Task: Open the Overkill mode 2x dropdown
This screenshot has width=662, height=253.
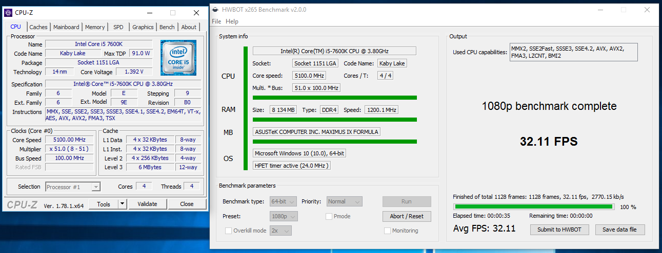Action: point(280,231)
